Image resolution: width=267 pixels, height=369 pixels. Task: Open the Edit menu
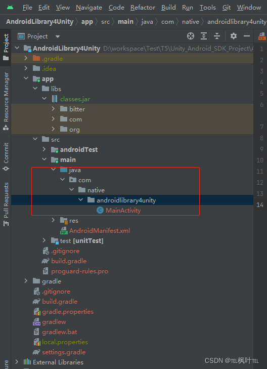(x=44, y=8)
